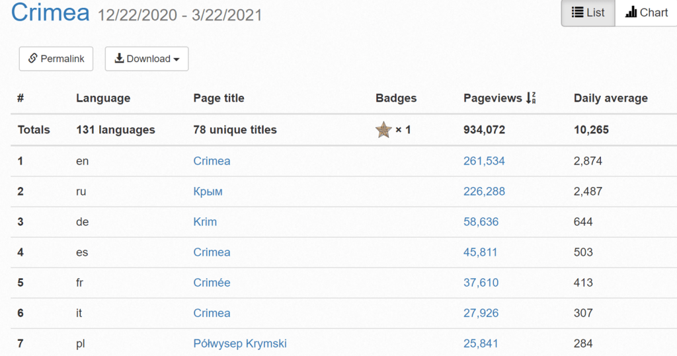View pageviews 27,926 for Italian article
This screenshot has width=677, height=356.
481,313
